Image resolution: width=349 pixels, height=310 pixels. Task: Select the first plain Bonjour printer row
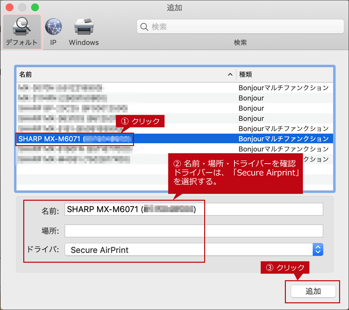(x=175, y=98)
